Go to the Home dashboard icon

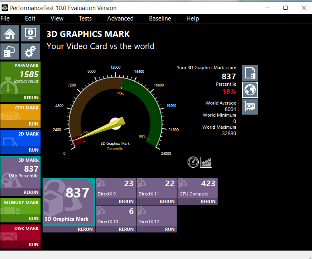[10, 33]
